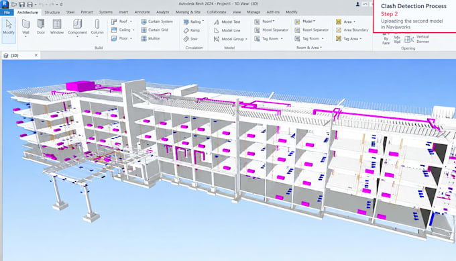
Task: Expand the Room & Area panel title
Action: [309, 48]
